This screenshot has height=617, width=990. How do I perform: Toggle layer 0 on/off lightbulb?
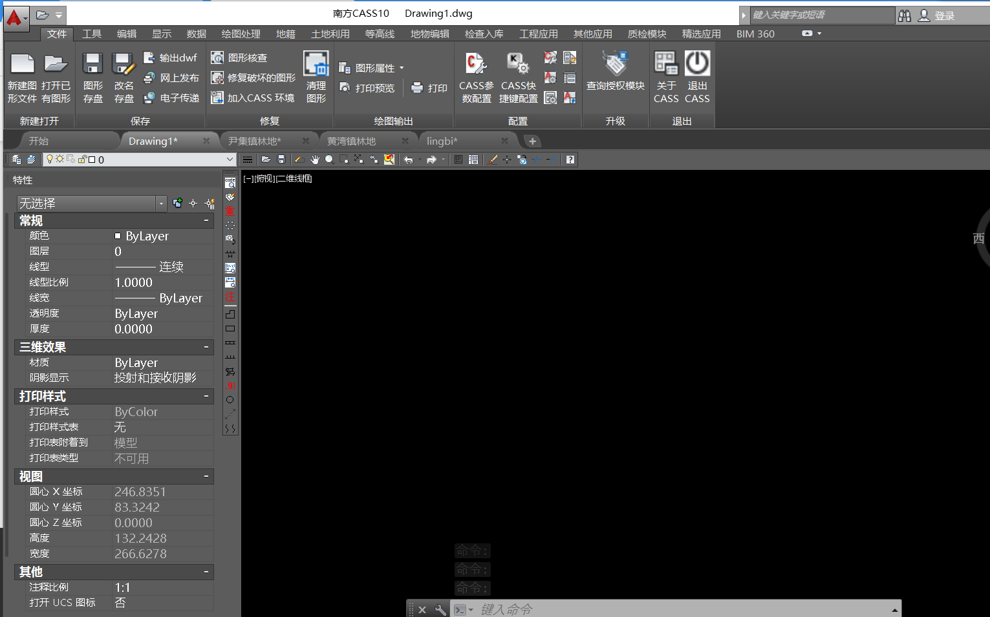point(50,160)
